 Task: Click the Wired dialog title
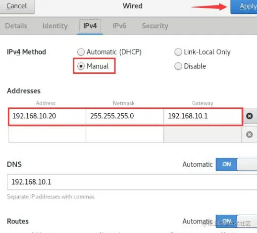point(133,6)
